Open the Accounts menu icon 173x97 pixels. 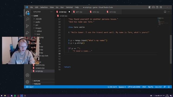pos(27,75)
